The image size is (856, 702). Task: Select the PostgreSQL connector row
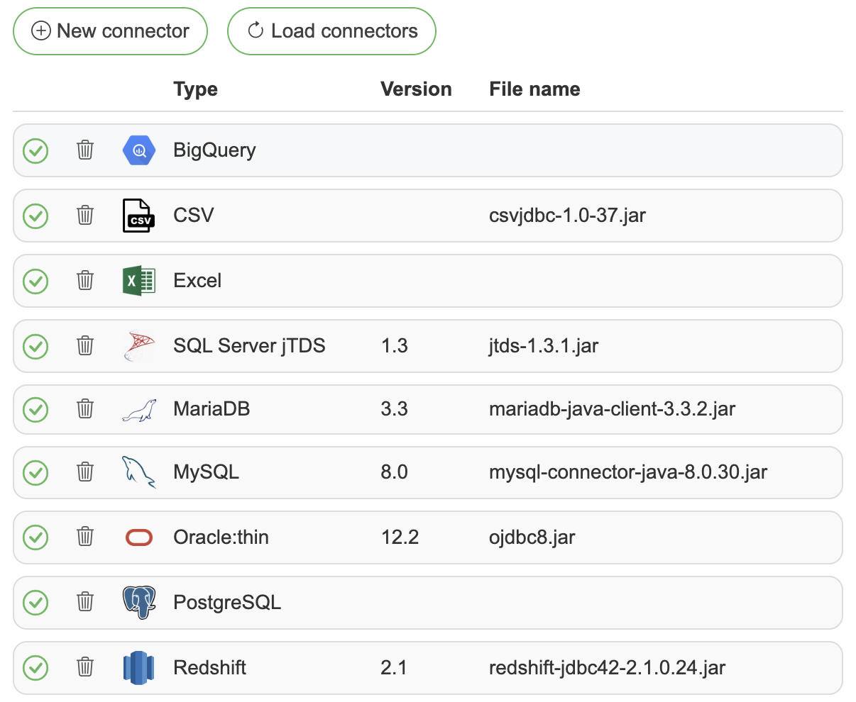[497, 603]
